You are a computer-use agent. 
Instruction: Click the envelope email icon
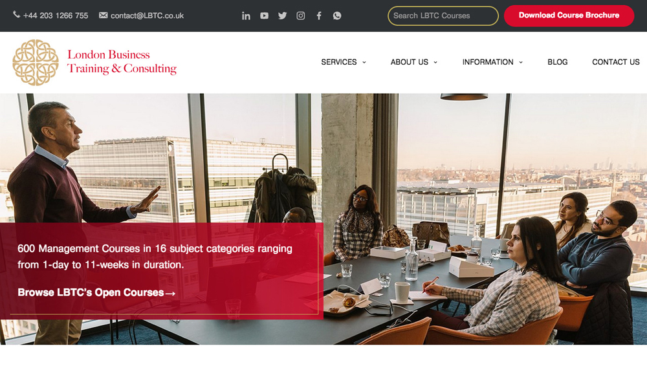[x=103, y=16]
